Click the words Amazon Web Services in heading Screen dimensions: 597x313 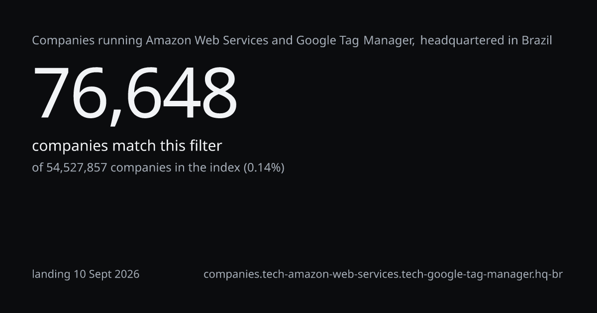click(207, 41)
